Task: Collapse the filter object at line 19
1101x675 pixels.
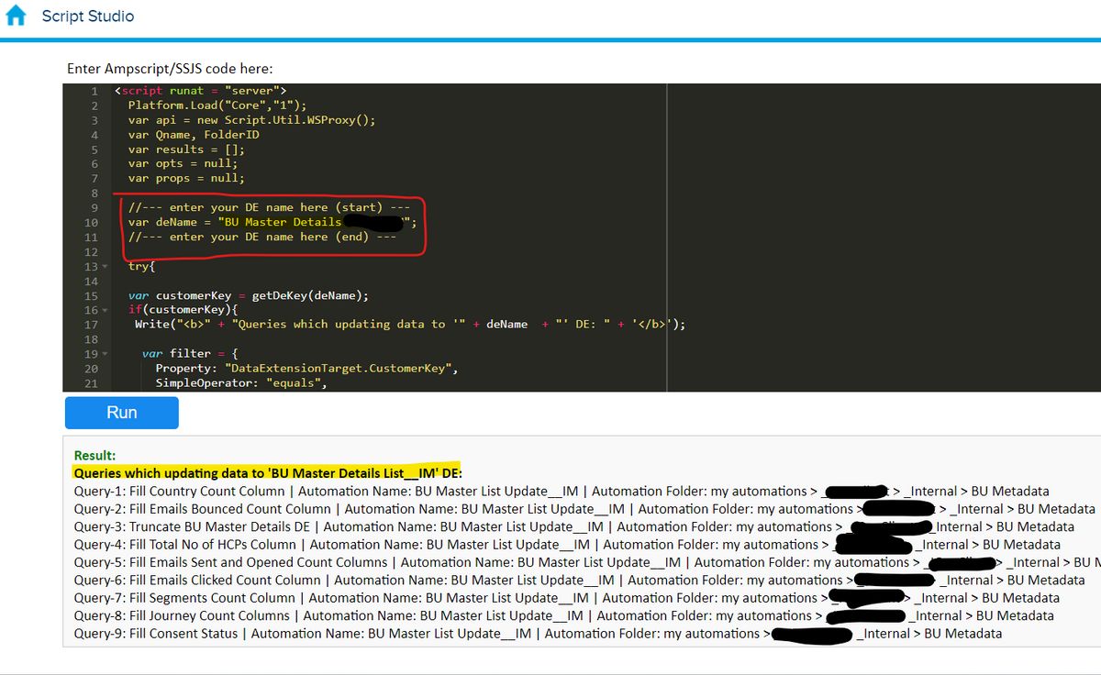Action: 104,354
